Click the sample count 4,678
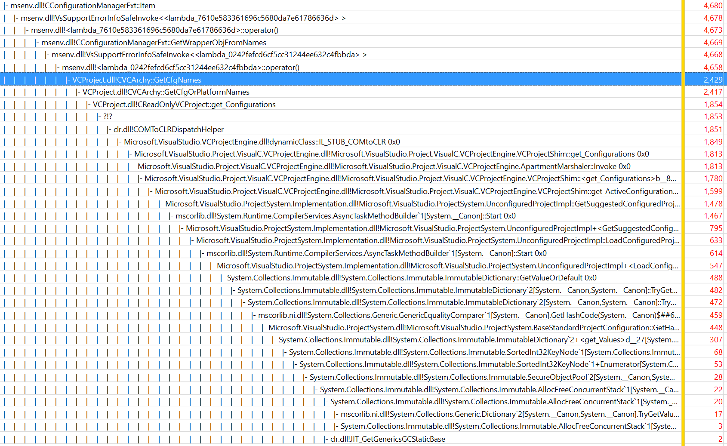 [x=713, y=18]
